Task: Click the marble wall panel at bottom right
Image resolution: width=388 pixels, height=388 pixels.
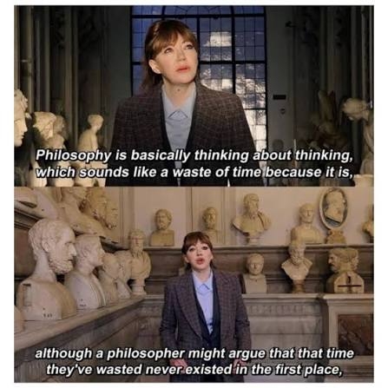Action: (355, 332)
